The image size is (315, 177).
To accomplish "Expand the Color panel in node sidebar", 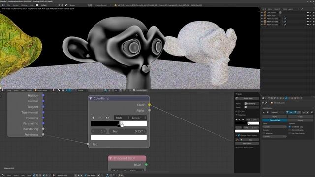I will 236,111.
